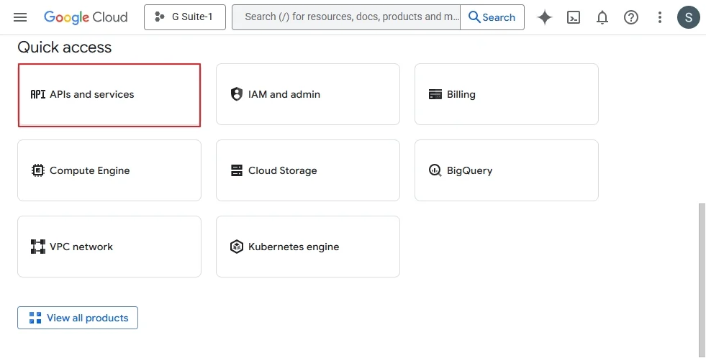The height and width of the screenshot is (358, 706).
Task: Click the Search button
Action: pos(492,17)
